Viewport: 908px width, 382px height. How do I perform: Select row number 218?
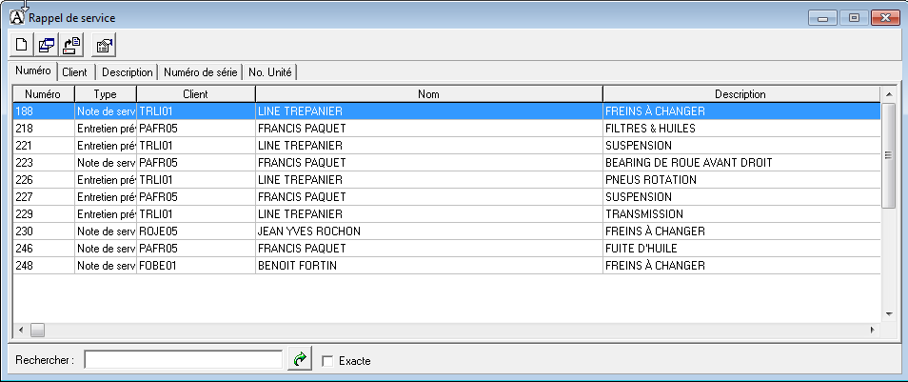[x=446, y=128]
